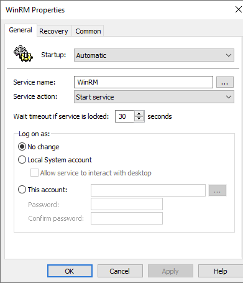Browse for an account using the ellipsis button
The image size is (243, 283).
tap(218, 190)
